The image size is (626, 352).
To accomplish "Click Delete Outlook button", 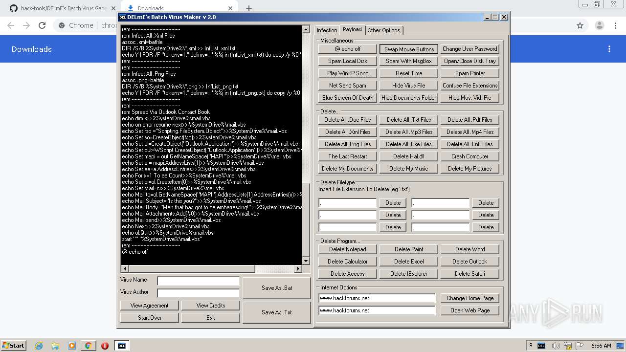I will coord(470,262).
